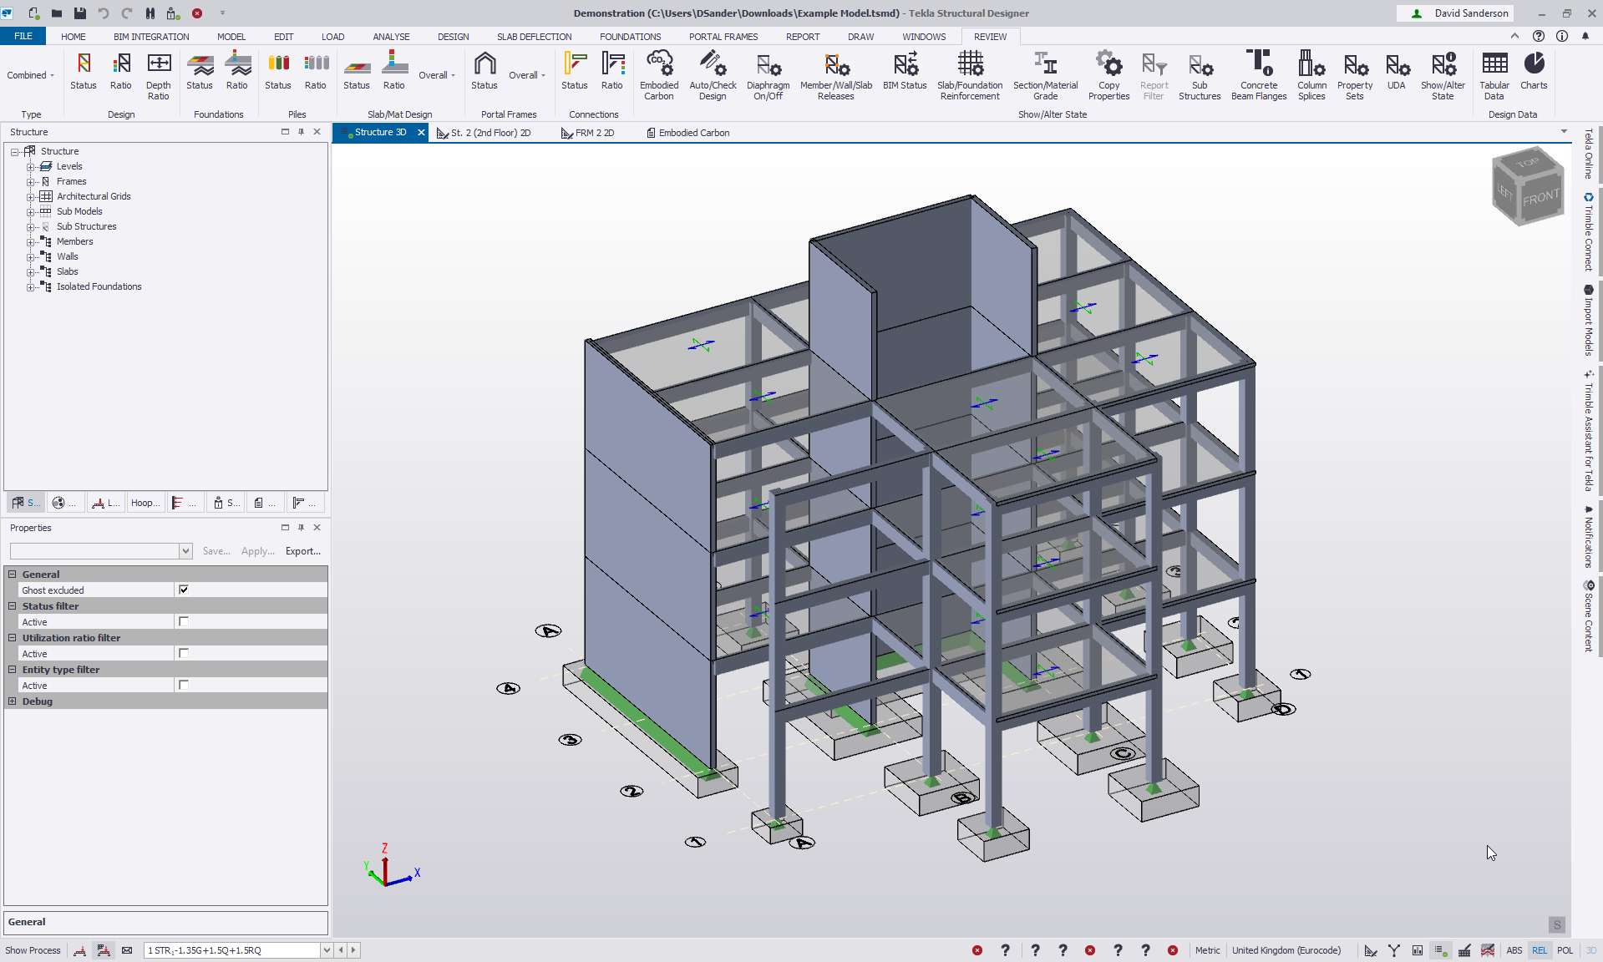Open Show/Alter State tool
This screenshot has width=1603, height=962.
click(1443, 75)
